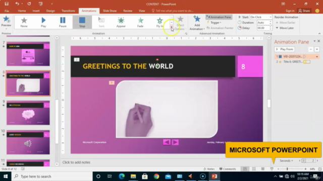Viewport: 323px width, 181px height.
Task: Switch to the View tab
Action: (x=142, y=11)
